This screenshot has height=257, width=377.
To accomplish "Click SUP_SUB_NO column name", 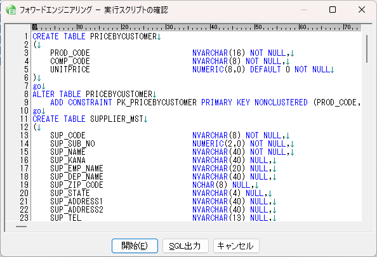I will [72, 144].
